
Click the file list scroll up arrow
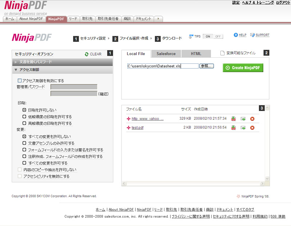pos(267,108)
